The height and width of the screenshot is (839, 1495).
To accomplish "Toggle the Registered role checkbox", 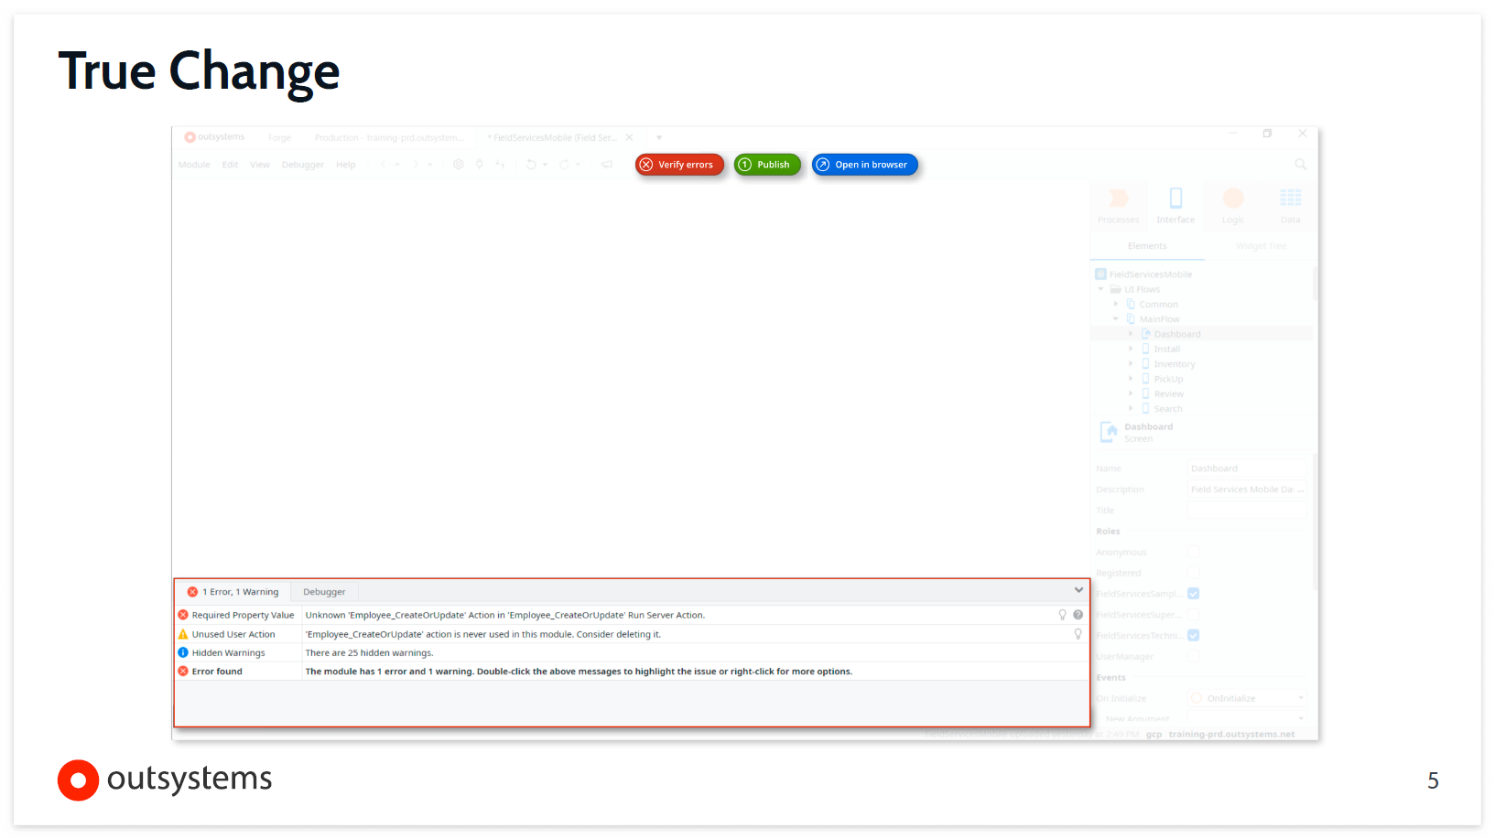I will pyautogui.click(x=1194, y=573).
